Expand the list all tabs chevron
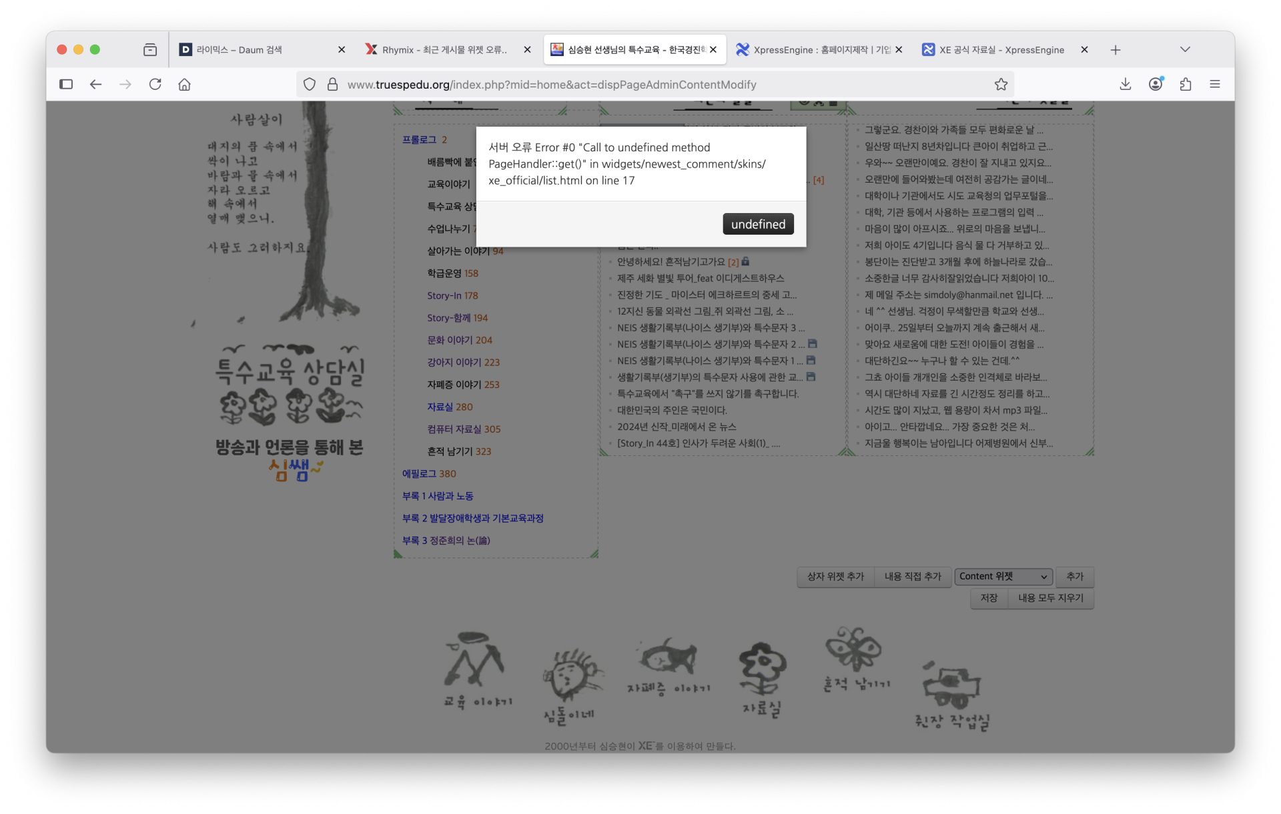Image resolution: width=1281 pixels, height=814 pixels. [x=1185, y=49]
